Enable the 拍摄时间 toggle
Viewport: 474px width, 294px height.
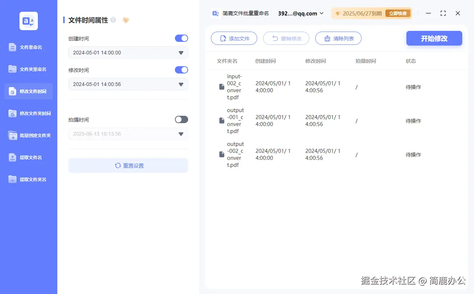click(x=181, y=119)
